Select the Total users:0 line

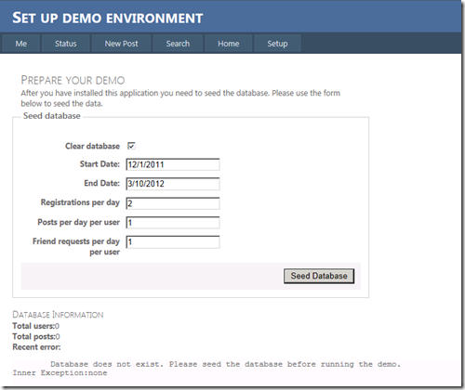pos(36,326)
